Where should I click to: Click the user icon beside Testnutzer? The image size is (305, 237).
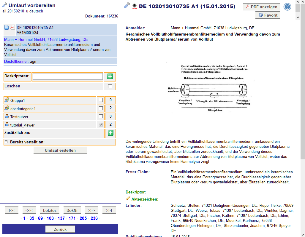tap(7, 116)
